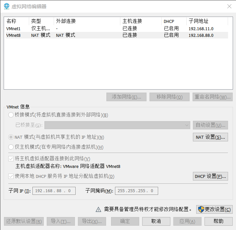The height and width of the screenshot is (230, 236).
Task: Click 仅主机... type cell of VMnet1
Action: coord(41,29)
